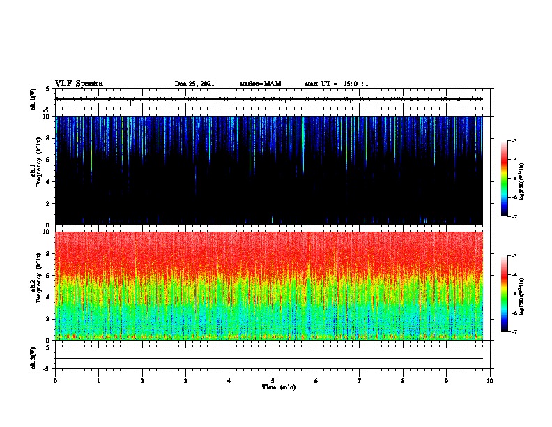Click the ch.1(V) waveform trace at top
Screen dimensions: 552x427
pyautogui.click(x=269, y=99)
